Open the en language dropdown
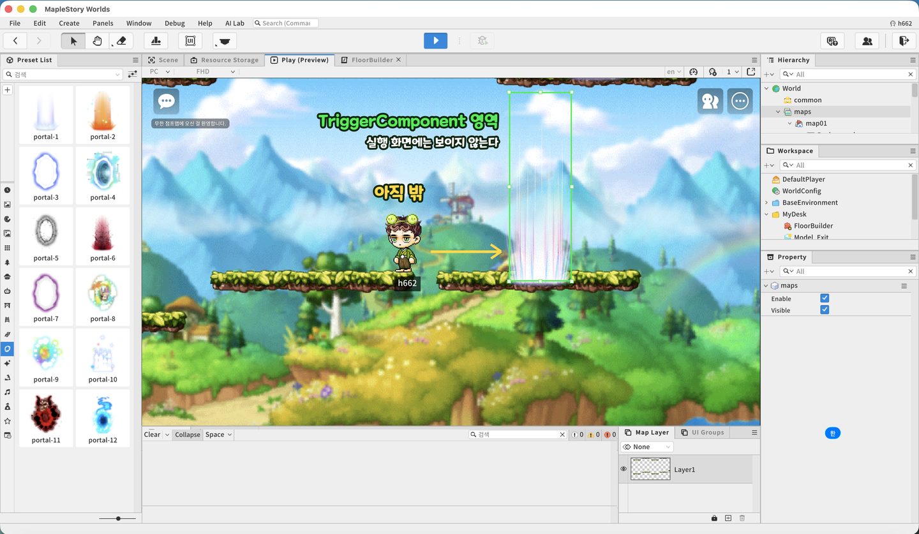 (x=673, y=72)
